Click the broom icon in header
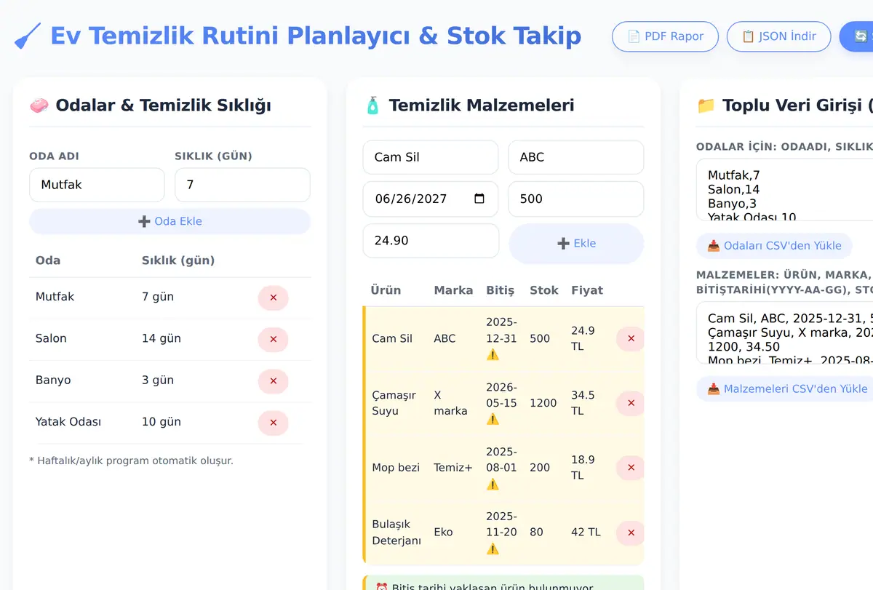 click(28, 36)
